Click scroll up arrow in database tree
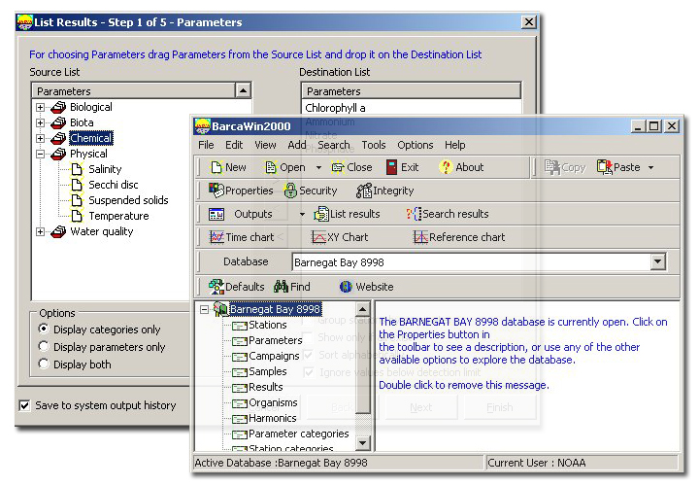 click(363, 309)
